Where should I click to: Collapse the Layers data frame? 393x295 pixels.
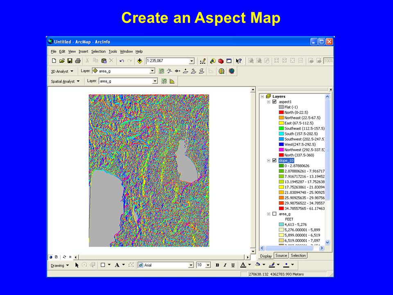(x=262, y=96)
